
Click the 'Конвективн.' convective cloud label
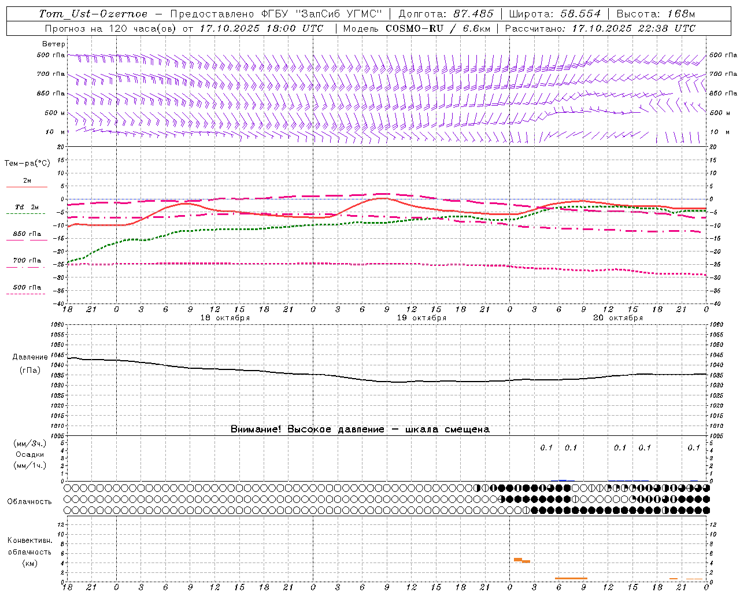[x=29, y=541]
